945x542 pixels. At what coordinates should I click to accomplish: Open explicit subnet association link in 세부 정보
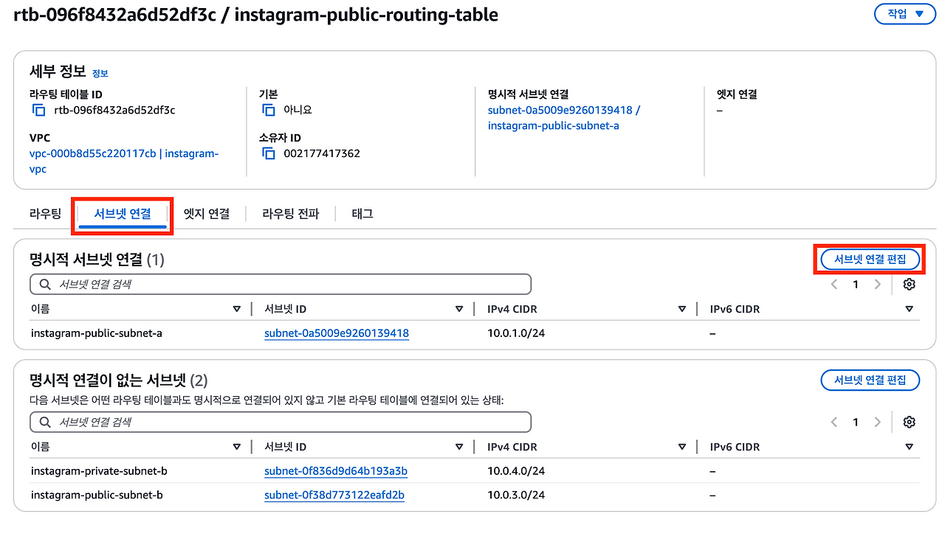(564, 118)
